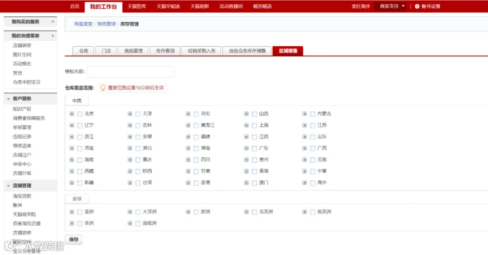The height and width of the screenshot is (255, 488).
Task: Open the 物流管理 breadcrumb link
Action: point(106,24)
